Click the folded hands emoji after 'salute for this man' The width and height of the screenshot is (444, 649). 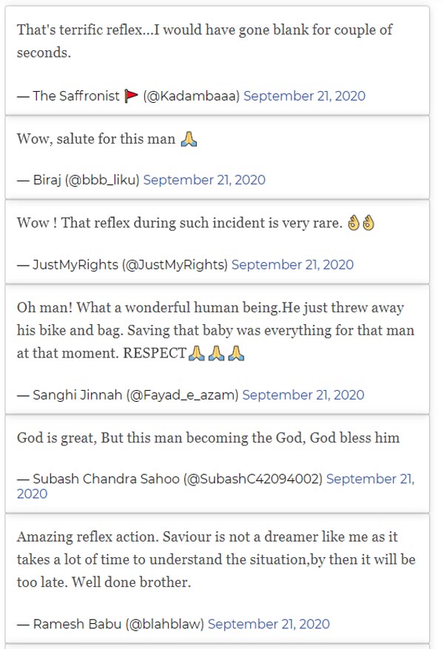pos(189,138)
